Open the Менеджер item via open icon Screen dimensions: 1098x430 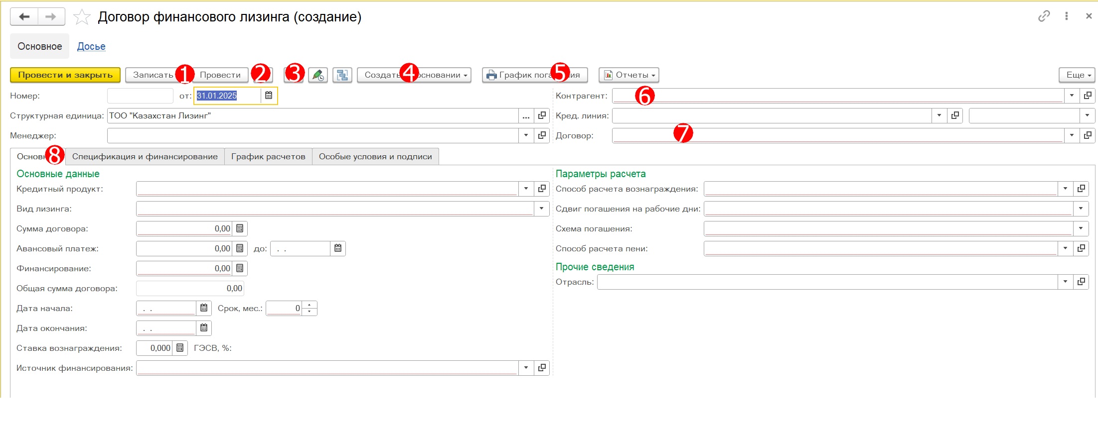(x=542, y=135)
